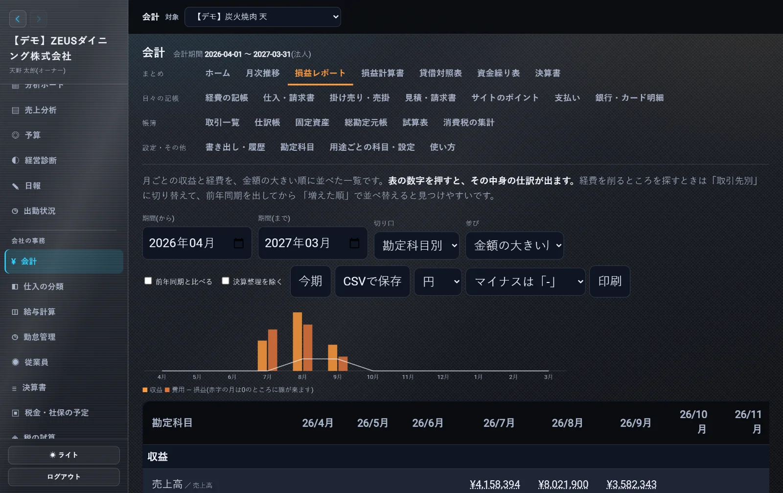Click the 26/7月 売上高 amount ¥4,158,394
This screenshot has width=783, height=493.
pyautogui.click(x=495, y=485)
